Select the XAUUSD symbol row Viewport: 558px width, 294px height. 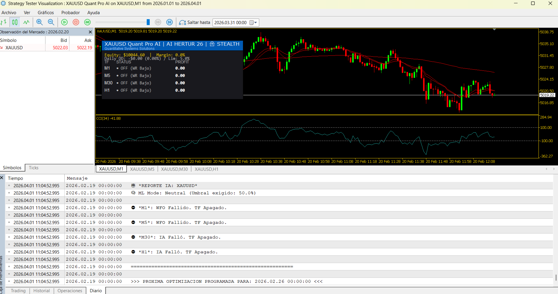[x=14, y=48]
